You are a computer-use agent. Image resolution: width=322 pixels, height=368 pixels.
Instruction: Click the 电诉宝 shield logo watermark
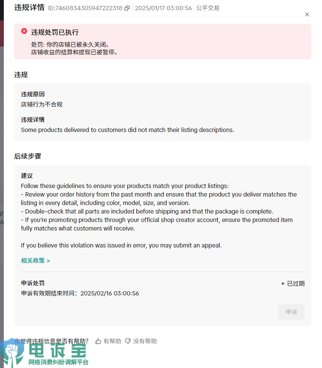tap(12, 351)
